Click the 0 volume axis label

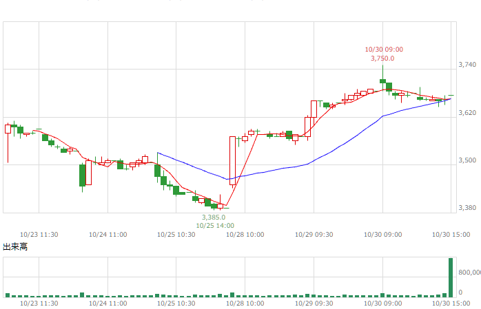460,292
